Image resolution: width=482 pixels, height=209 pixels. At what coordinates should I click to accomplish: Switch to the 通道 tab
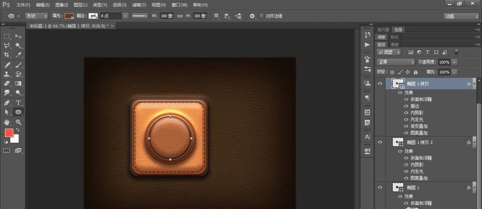(x=394, y=44)
